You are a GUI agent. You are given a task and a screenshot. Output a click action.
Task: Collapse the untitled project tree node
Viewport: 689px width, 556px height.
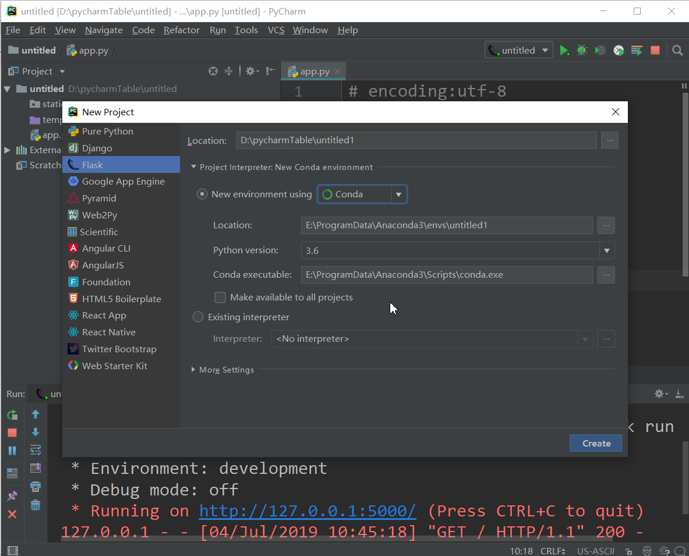tap(7, 88)
